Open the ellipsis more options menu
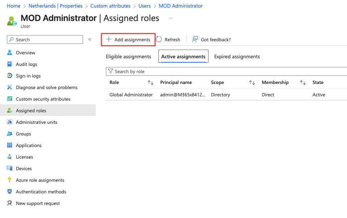This screenshot has height=218, width=347. click(171, 18)
